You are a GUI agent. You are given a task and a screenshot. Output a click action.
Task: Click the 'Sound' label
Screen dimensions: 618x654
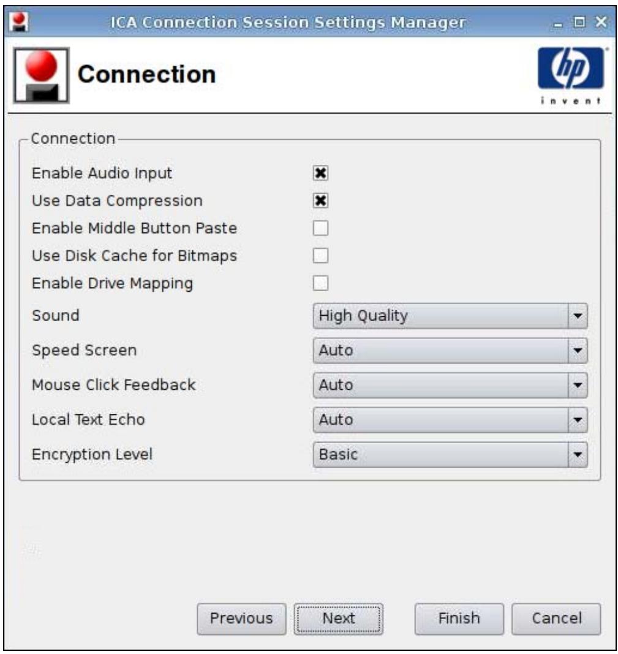(x=55, y=315)
